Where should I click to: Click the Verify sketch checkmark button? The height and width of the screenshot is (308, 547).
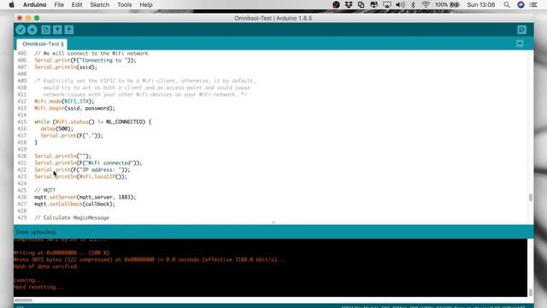(x=21, y=30)
